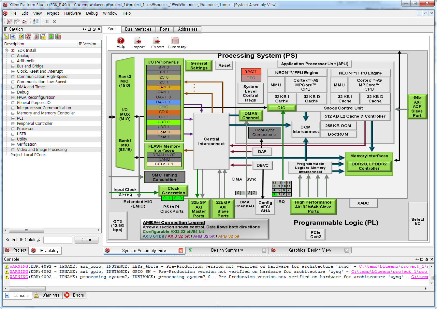Expand the Bus and Bridge category

[x=13, y=66]
